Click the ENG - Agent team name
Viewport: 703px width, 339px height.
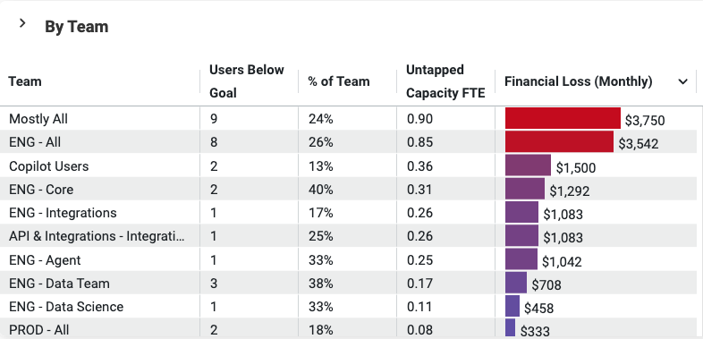[x=45, y=260]
